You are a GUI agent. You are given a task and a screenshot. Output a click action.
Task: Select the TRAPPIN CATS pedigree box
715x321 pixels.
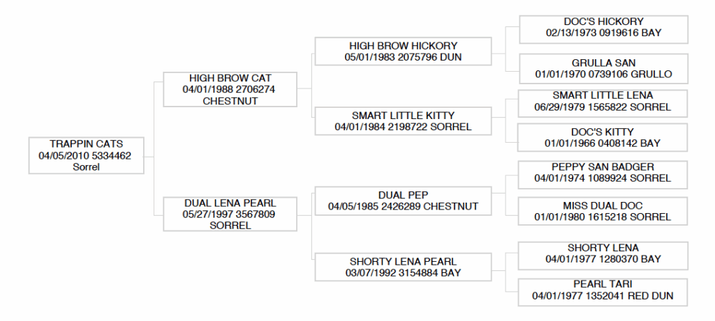[86, 155]
